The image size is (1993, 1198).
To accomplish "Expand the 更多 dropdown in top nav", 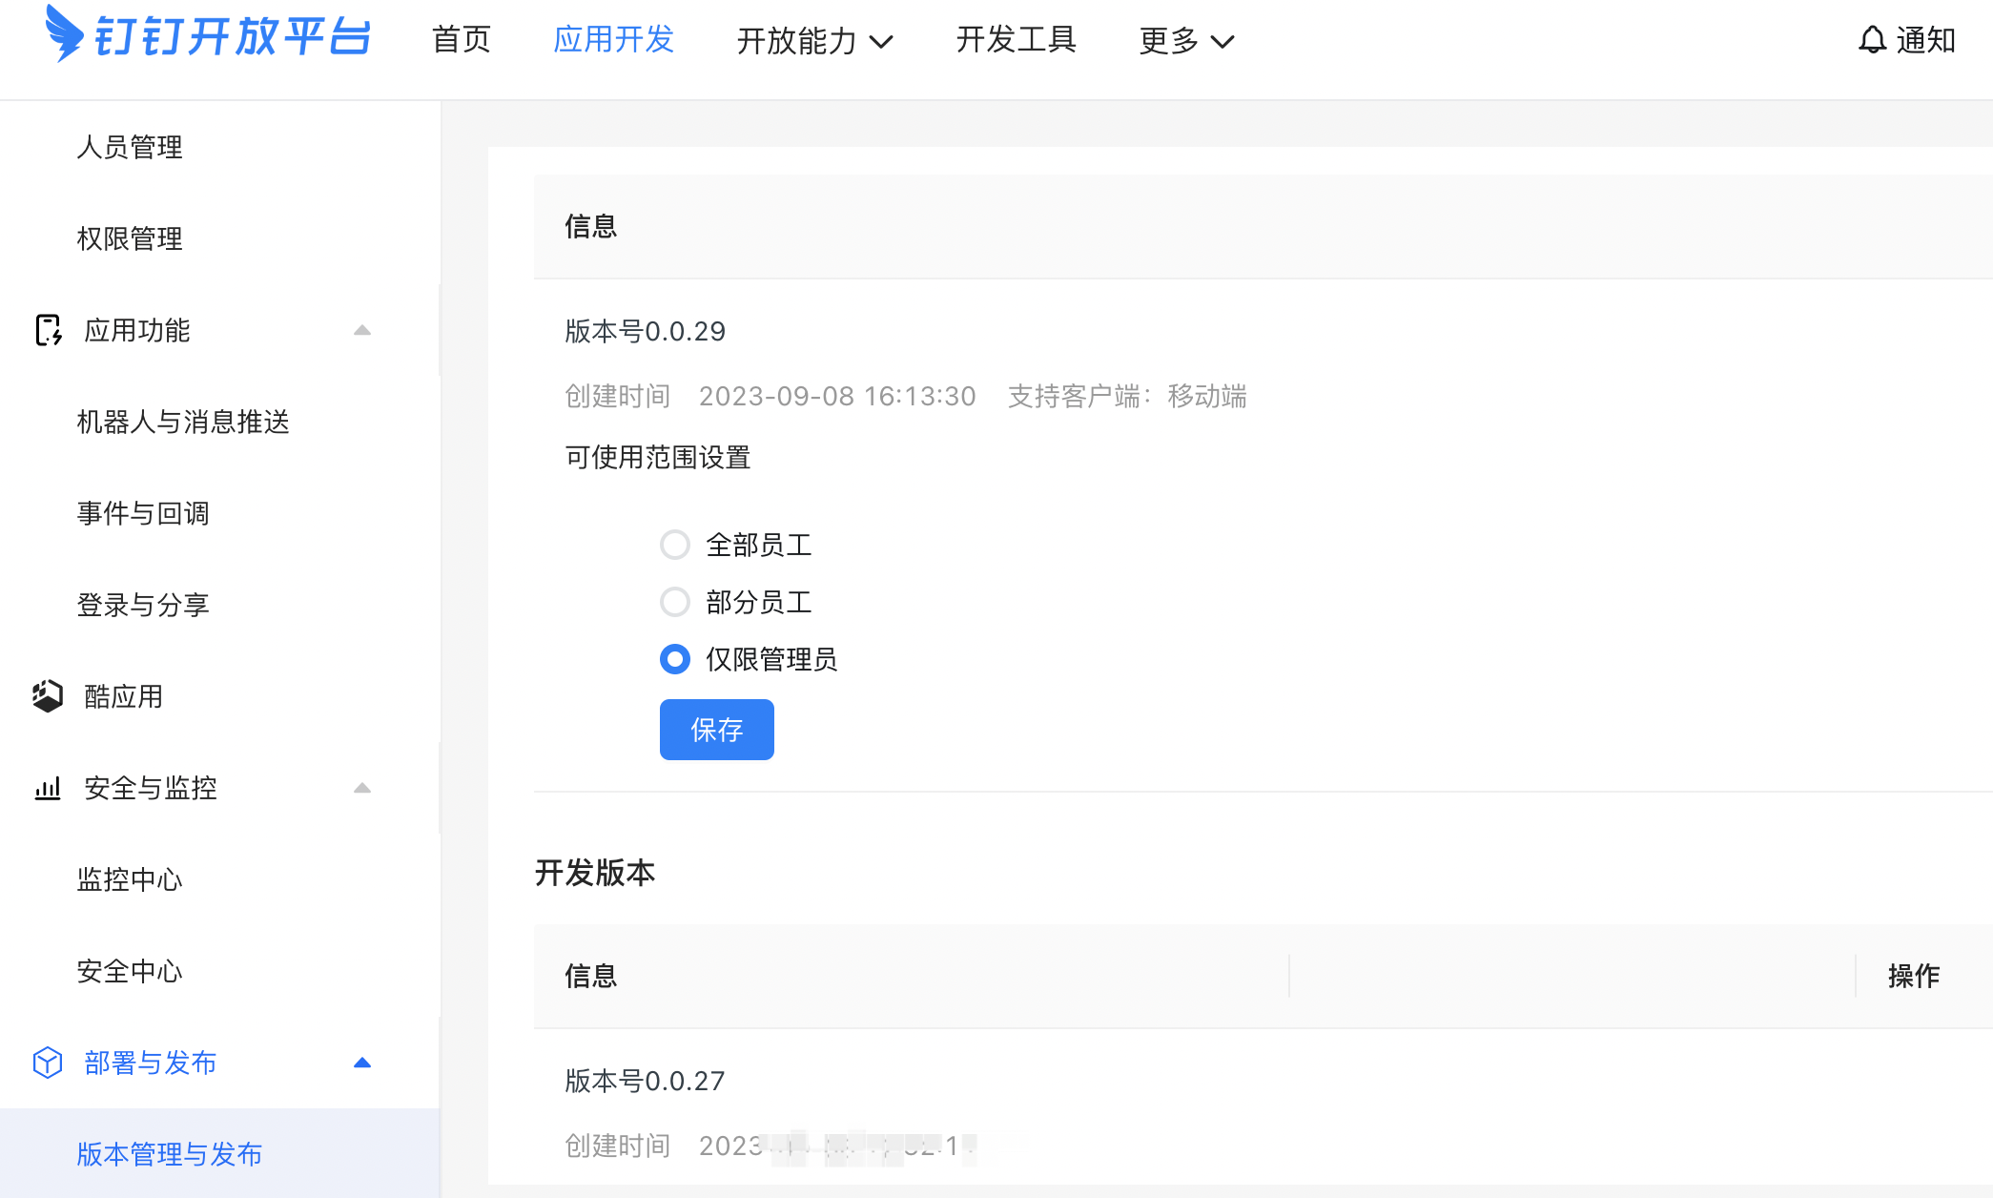I will pos(1186,41).
